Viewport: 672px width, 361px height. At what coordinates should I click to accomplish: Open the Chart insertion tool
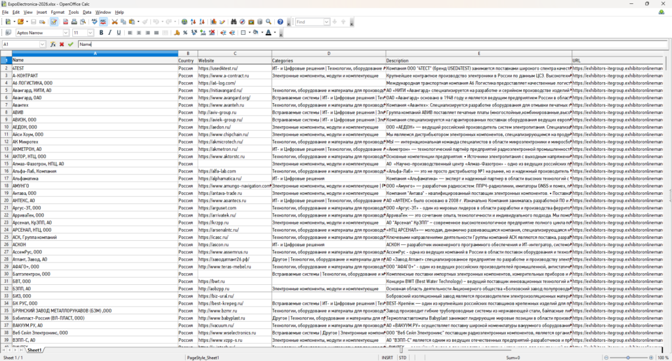coord(214,22)
